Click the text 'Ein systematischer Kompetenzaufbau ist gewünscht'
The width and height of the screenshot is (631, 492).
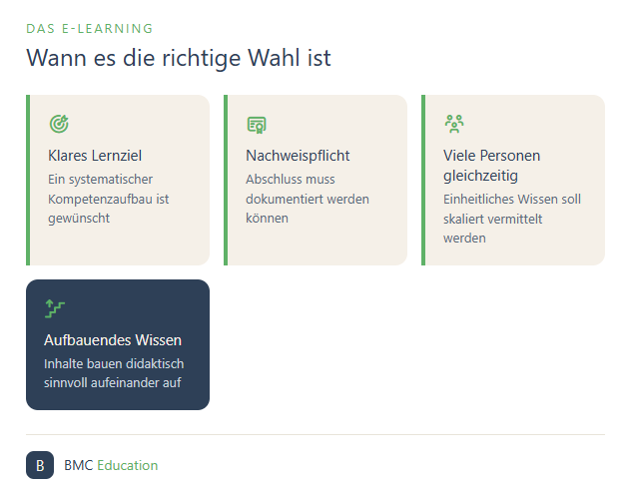(x=108, y=199)
